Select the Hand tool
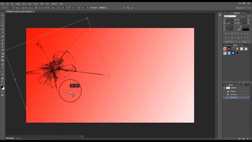Image resolution: width=252 pixels, height=142 pixels. pyautogui.click(x=2, y=78)
